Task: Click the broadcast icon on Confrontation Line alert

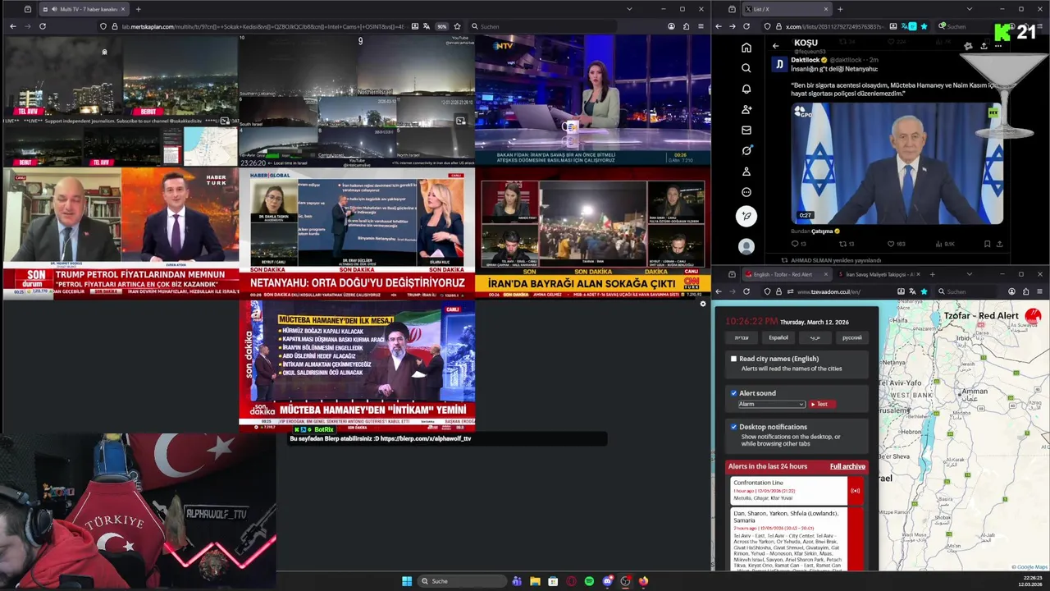Action: (856, 491)
